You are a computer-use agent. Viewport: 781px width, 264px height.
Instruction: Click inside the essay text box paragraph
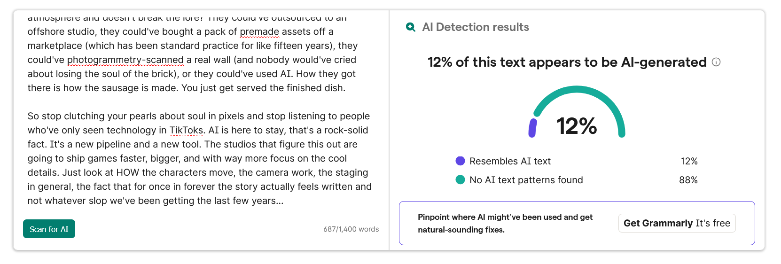200,158
